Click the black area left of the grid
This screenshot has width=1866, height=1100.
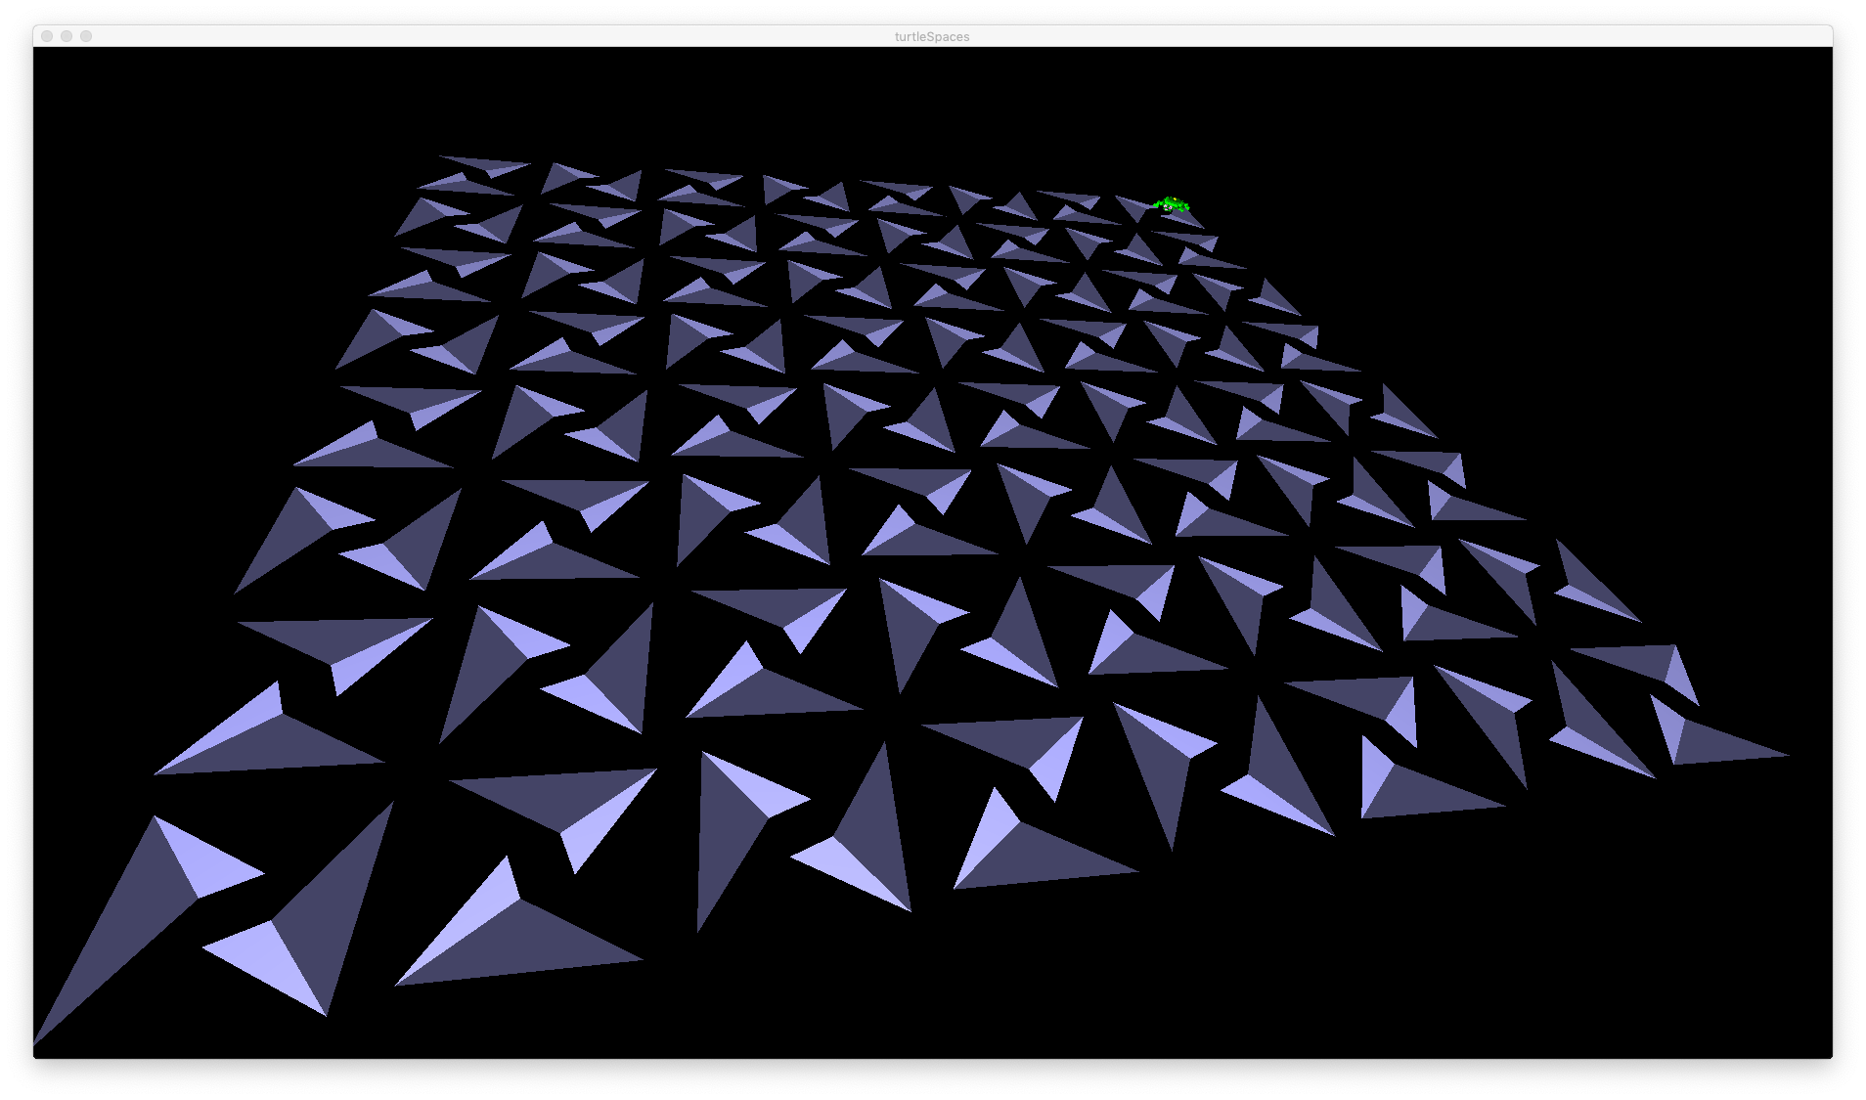(147, 391)
